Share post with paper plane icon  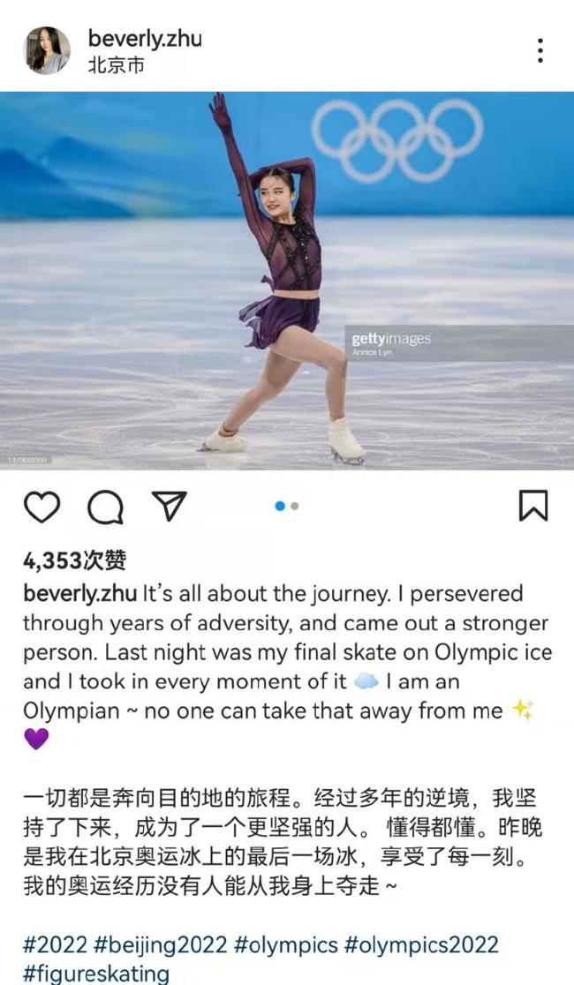coord(170,505)
